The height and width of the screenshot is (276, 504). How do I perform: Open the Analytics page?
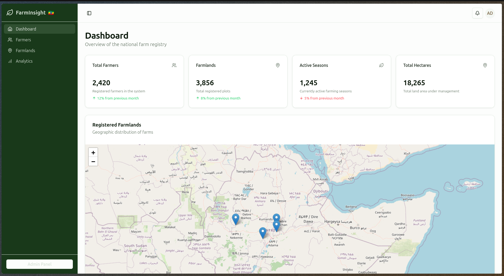(x=39, y=61)
